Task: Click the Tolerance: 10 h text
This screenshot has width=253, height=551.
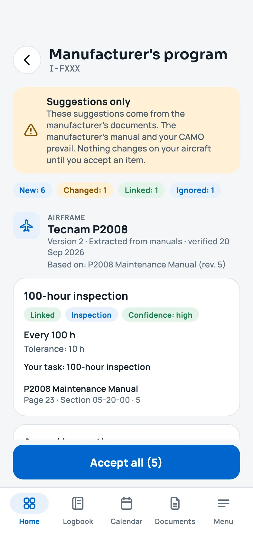Action: click(x=54, y=349)
